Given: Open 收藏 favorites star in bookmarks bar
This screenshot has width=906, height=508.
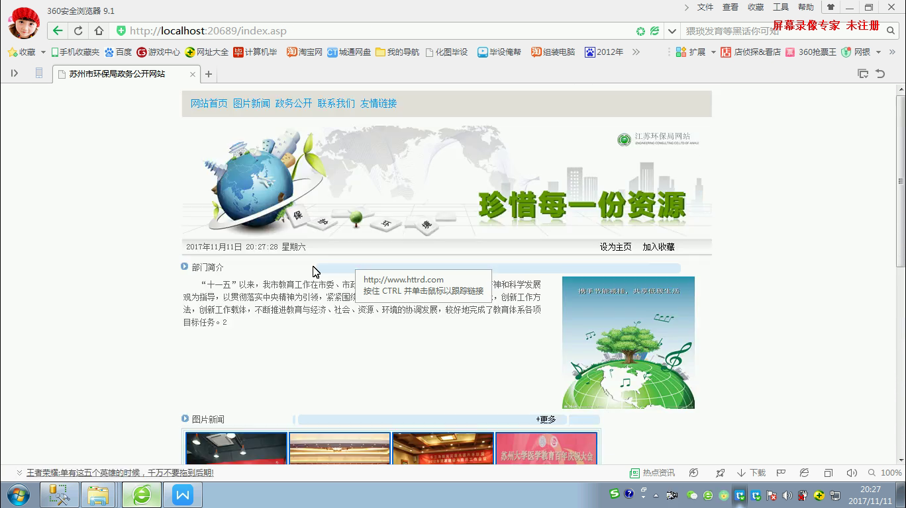Looking at the screenshot, I should (21, 52).
